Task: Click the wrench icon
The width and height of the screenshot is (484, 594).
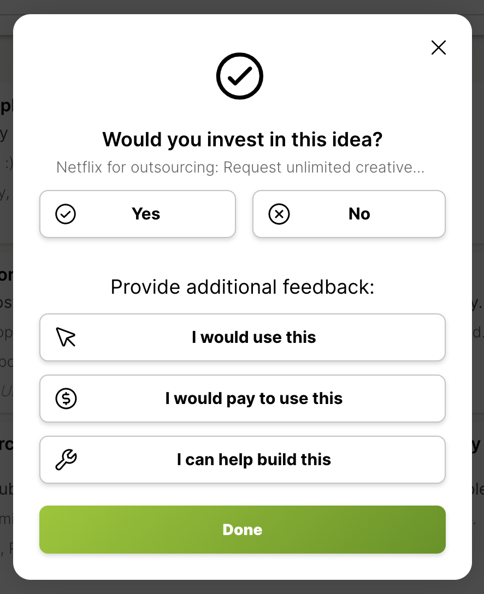Action: point(66,460)
